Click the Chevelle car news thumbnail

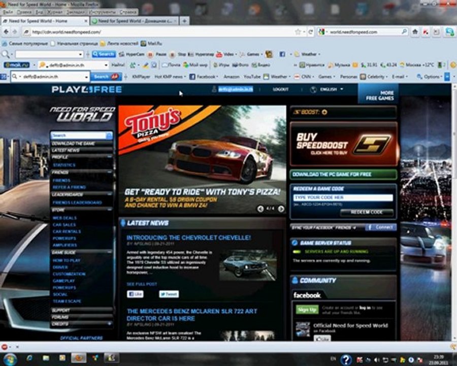click(x=248, y=265)
